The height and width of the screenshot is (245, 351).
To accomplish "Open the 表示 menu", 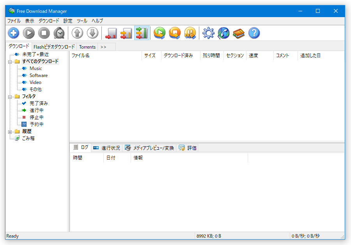I will (x=30, y=21).
